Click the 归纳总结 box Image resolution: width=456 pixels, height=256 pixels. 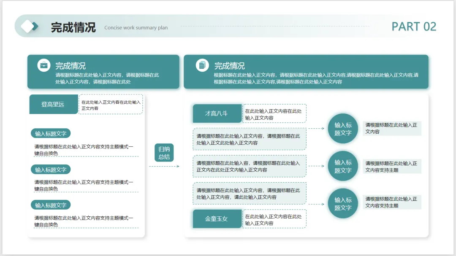[164, 153]
